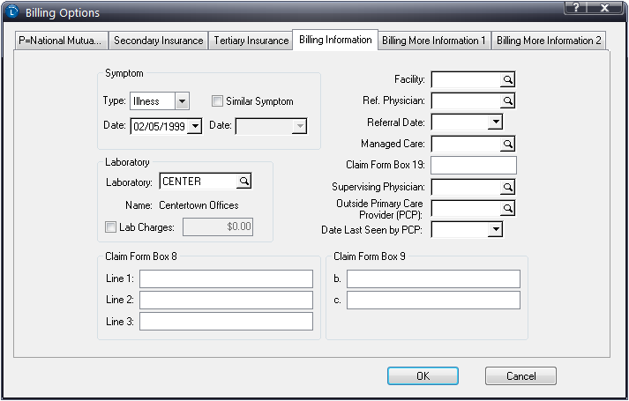This screenshot has height=401, width=629.
Task: Switch to the Secondary Insurance tab
Action: point(159,41)
